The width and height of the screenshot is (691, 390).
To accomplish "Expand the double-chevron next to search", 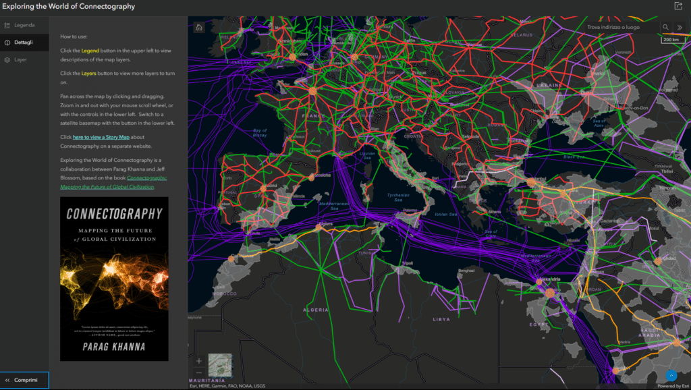I will [680, 27].
